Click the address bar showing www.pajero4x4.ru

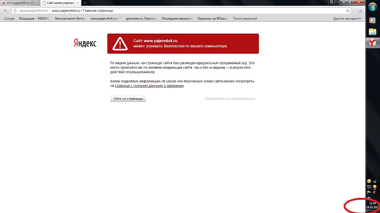(x=182, y=10)
